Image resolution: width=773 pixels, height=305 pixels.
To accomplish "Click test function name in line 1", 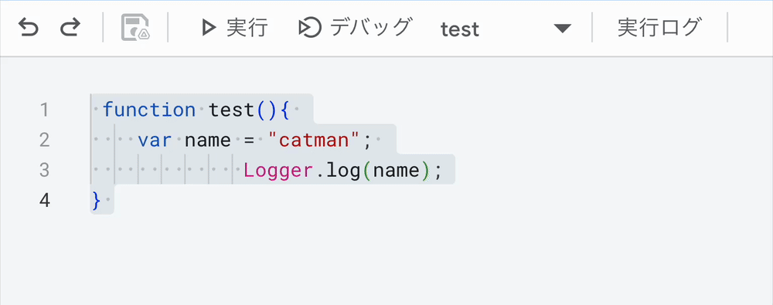I will point(231,110).
